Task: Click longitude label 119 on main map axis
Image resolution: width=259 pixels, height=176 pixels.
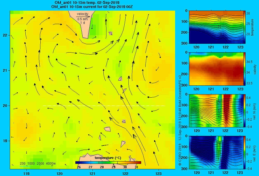Action: 26,174
